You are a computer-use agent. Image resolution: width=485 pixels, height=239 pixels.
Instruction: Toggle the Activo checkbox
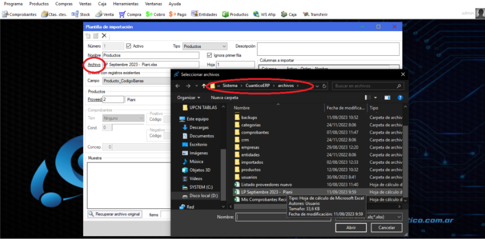129,47
